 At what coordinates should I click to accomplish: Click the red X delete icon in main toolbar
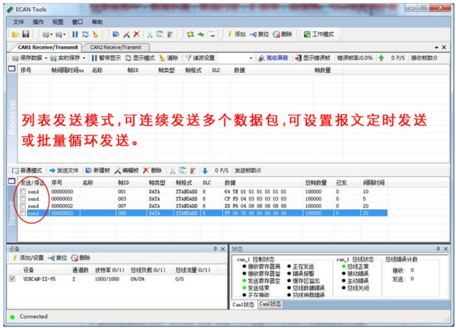tap(136, 34)
